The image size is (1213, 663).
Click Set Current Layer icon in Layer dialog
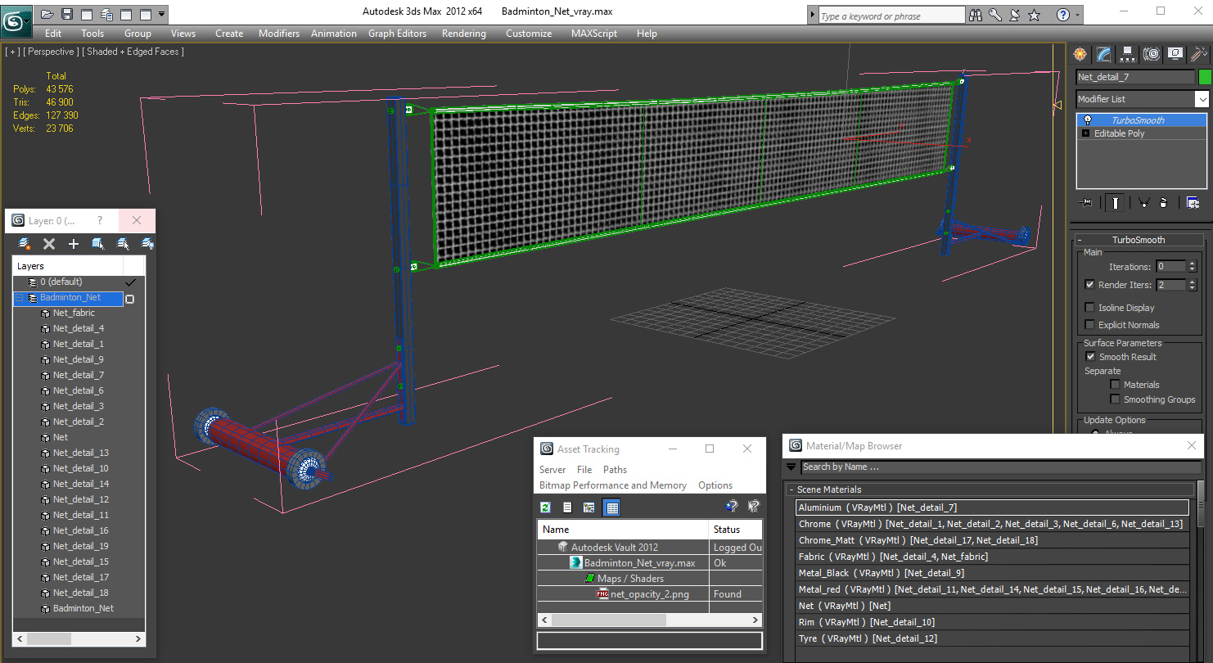[x=123, y=244]
